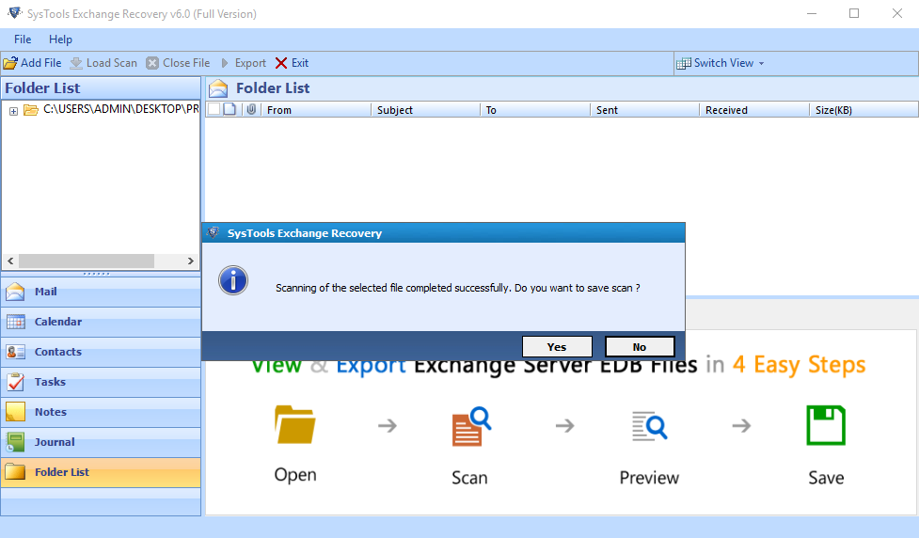Click the red Exit icon
Screen dimensions: 919x538
[281, 63]
